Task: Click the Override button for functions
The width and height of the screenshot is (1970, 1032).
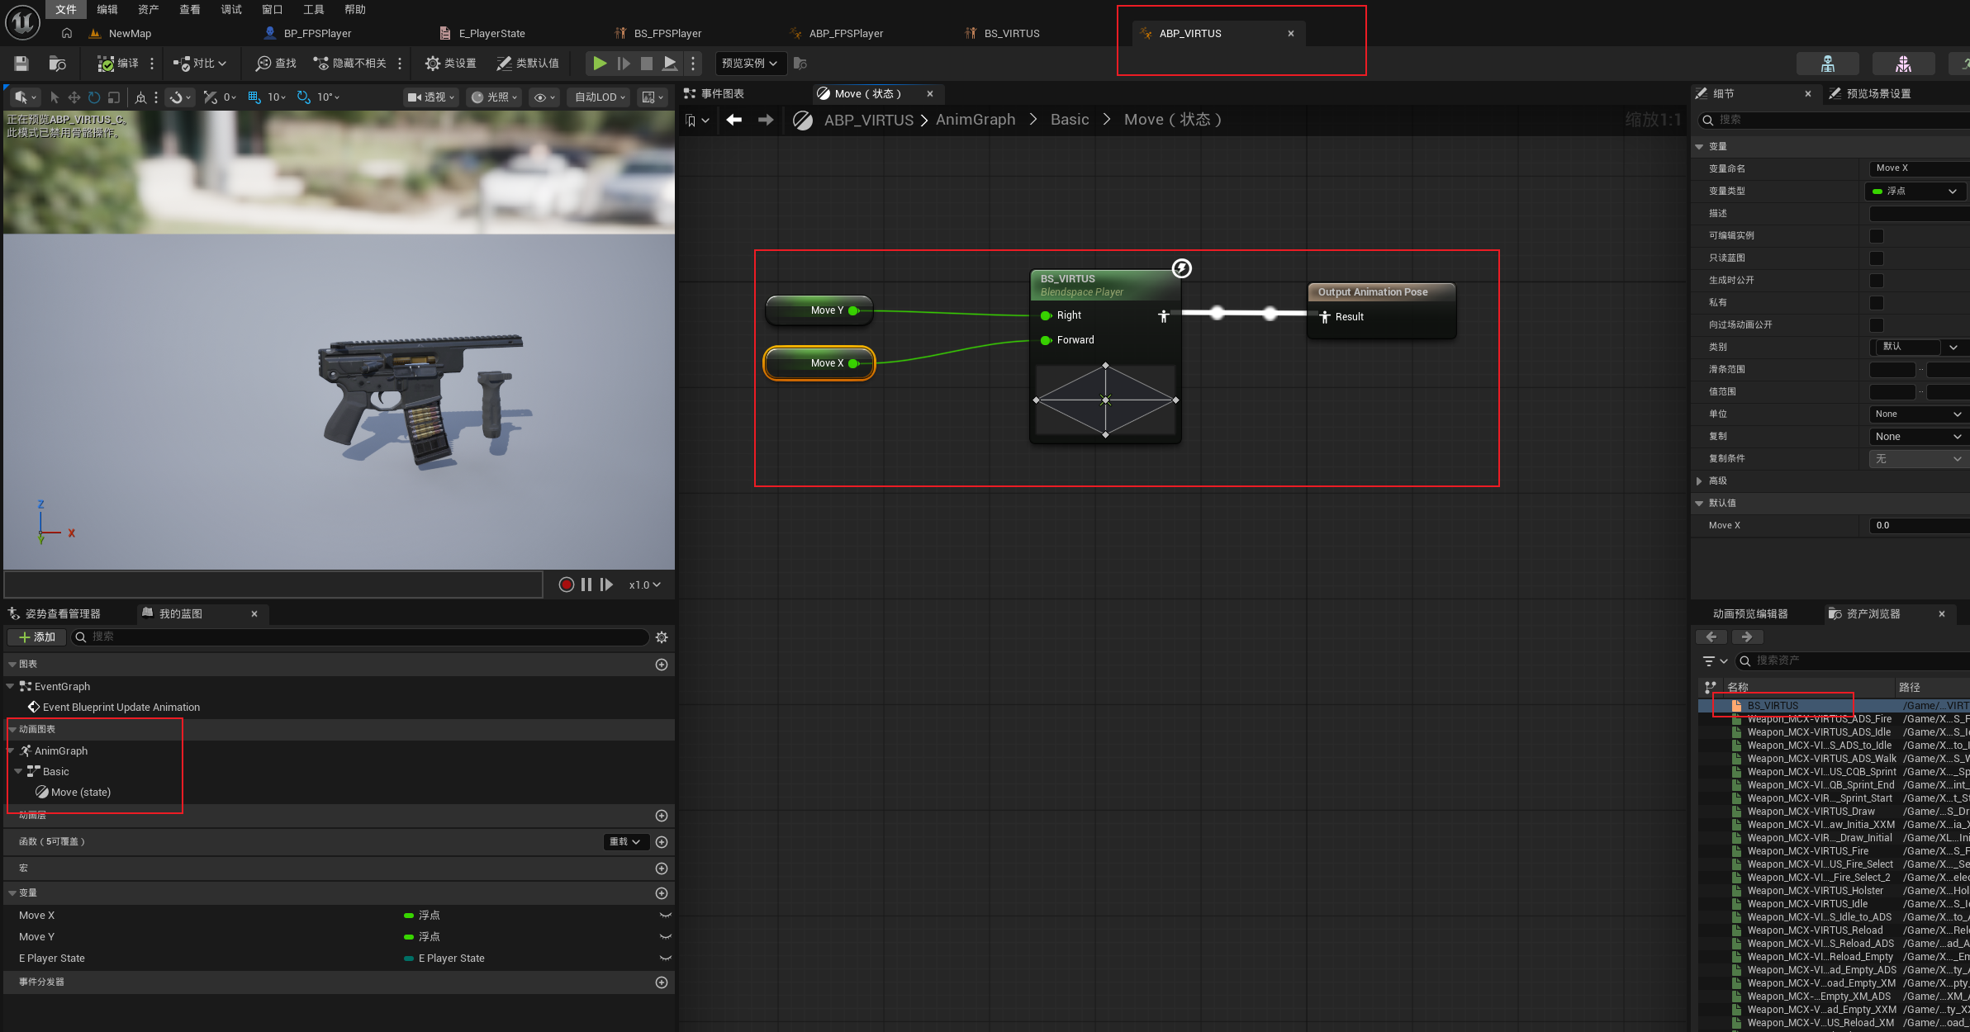Action: tap(624, 842)
